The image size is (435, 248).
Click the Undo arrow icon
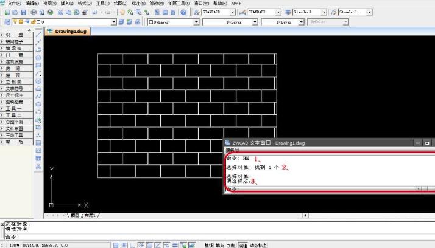(95, 12)
